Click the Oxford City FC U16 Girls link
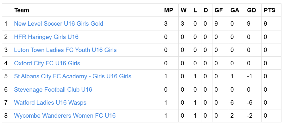 47,63
